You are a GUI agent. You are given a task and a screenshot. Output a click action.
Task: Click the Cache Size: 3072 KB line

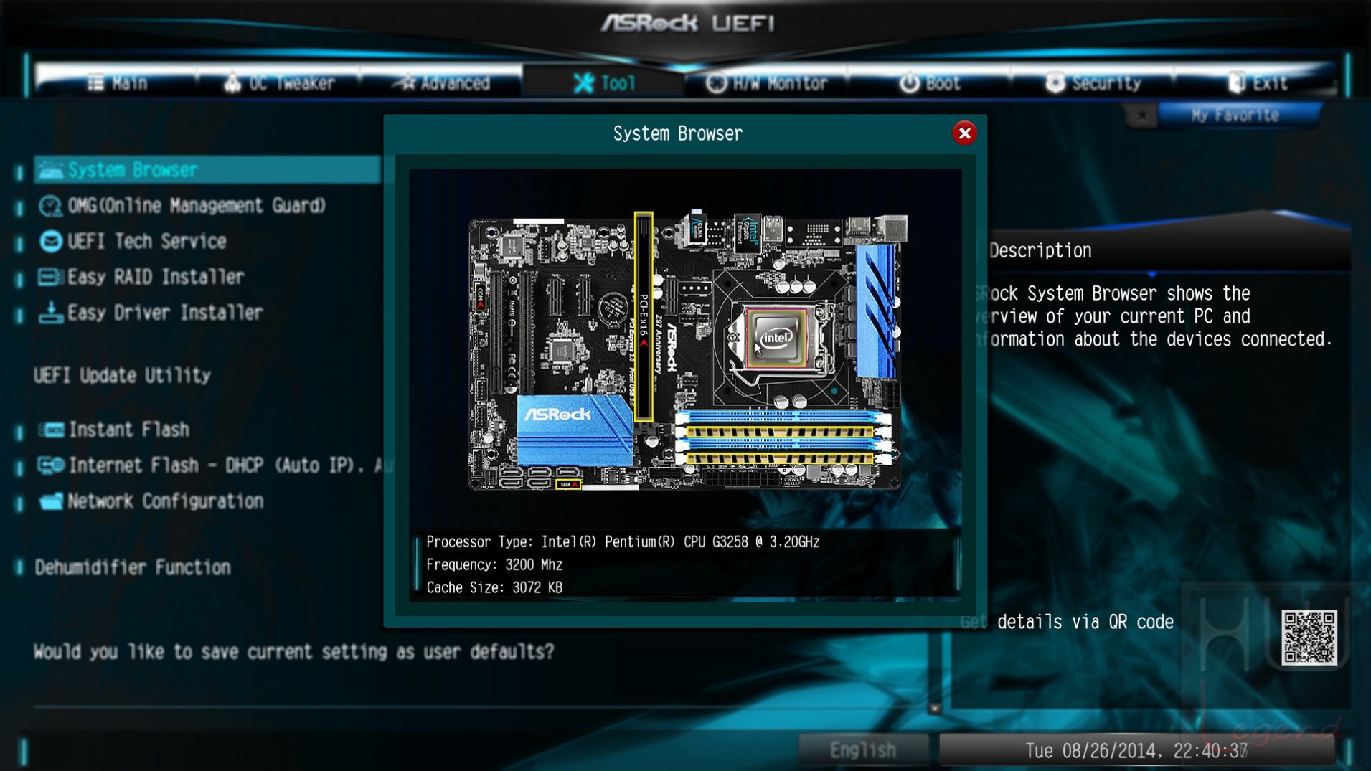pos(494,588)
